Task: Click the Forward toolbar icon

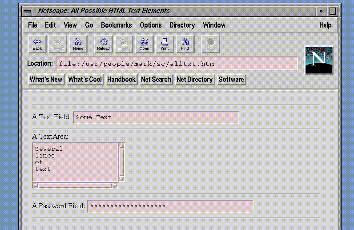Action: [58, 44]
